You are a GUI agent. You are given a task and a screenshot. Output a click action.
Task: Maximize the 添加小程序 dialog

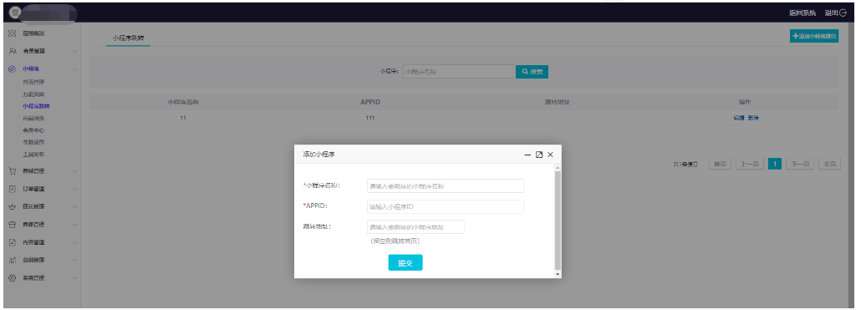[x=538, y=155]
